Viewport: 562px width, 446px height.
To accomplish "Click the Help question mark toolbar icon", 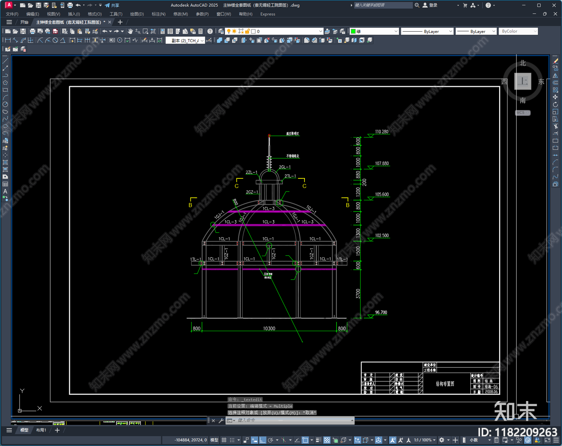I will (210, 31).
